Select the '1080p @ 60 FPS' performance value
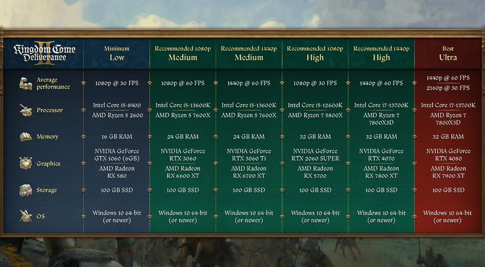485x267 pixels. click(183, 83)
